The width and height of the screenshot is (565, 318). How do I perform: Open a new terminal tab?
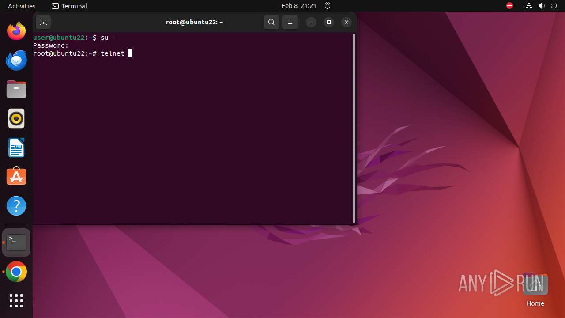point(43,22)
